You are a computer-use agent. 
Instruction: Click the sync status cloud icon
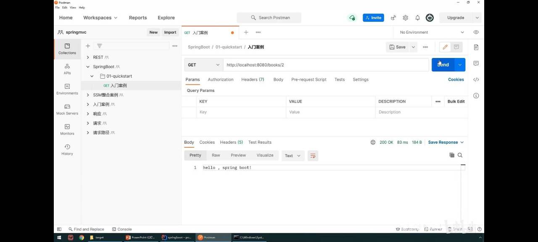pos(352,18)
